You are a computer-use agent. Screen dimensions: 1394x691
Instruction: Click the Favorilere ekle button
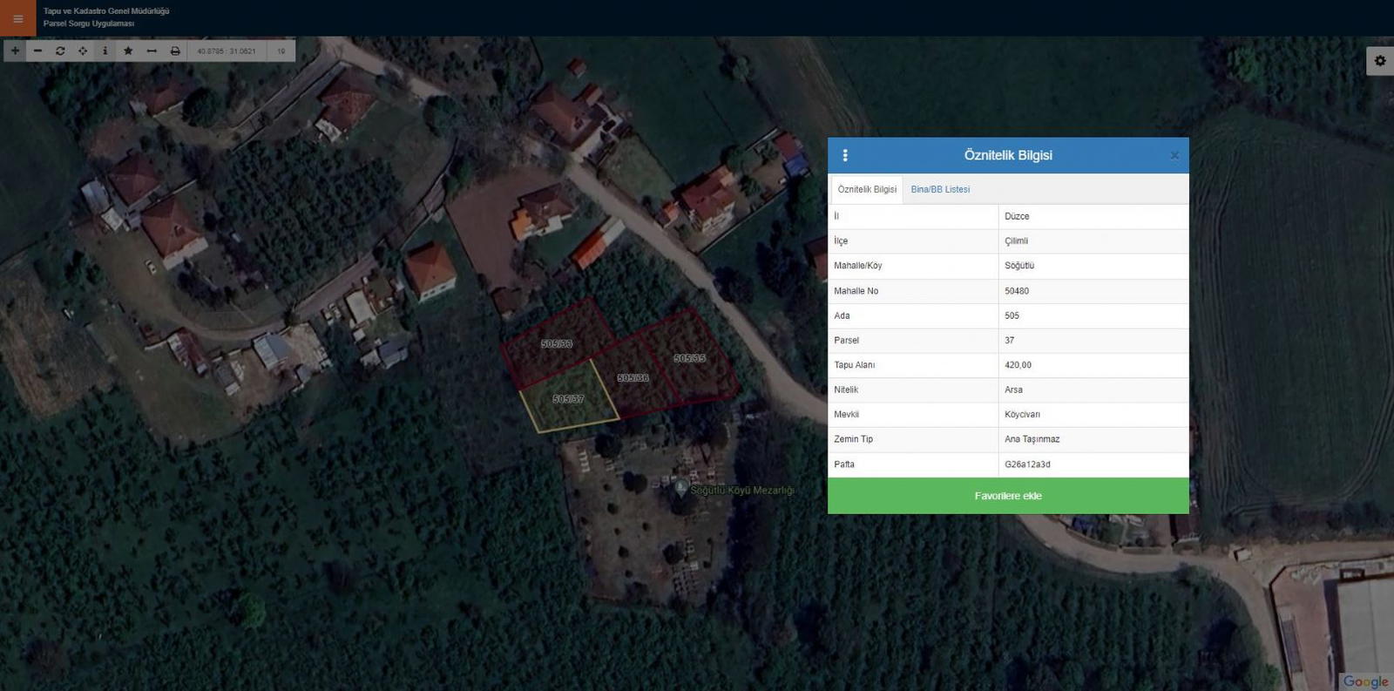(1008, 496)
